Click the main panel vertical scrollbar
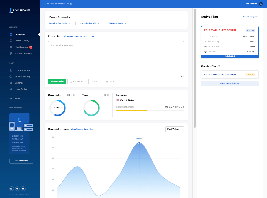 click(195, 68)
